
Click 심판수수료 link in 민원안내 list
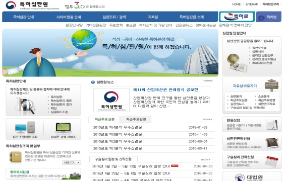click(259, 48)
